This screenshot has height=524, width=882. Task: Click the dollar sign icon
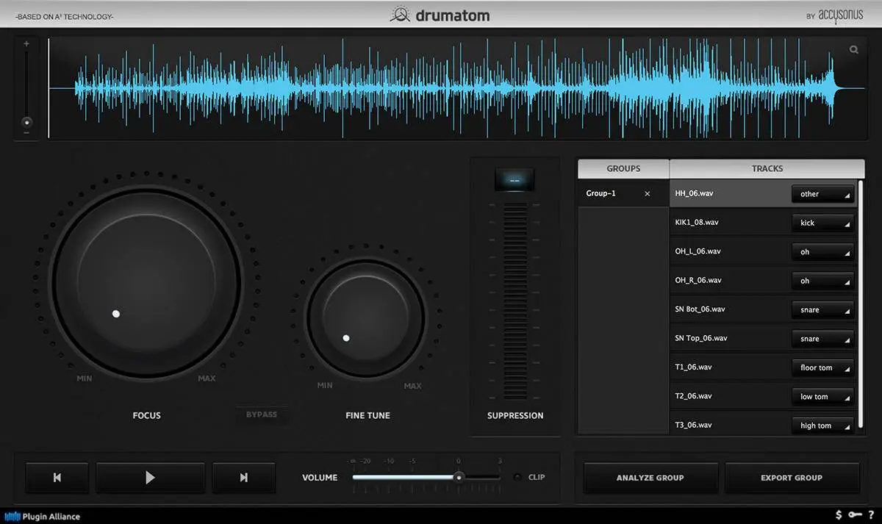click(x=839, y=515)
